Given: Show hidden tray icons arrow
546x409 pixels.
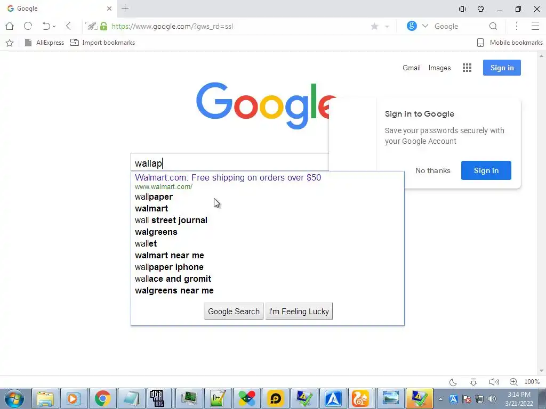Looking at the screenshot, I should (440, 399).
